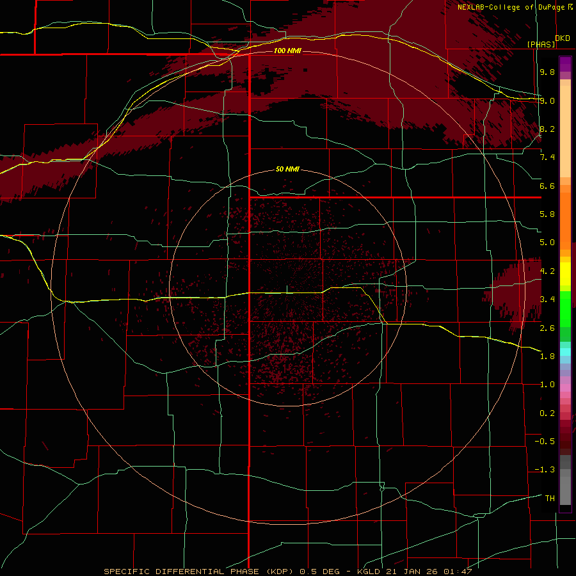Click the 9.8 value on the color scale
This screenshot has width=576, height=576.
point(547,72)
